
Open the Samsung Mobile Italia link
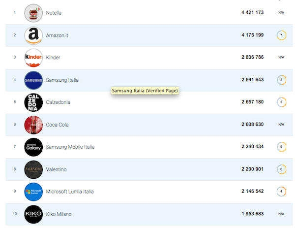pyautogui.click(x=70, y=147)
